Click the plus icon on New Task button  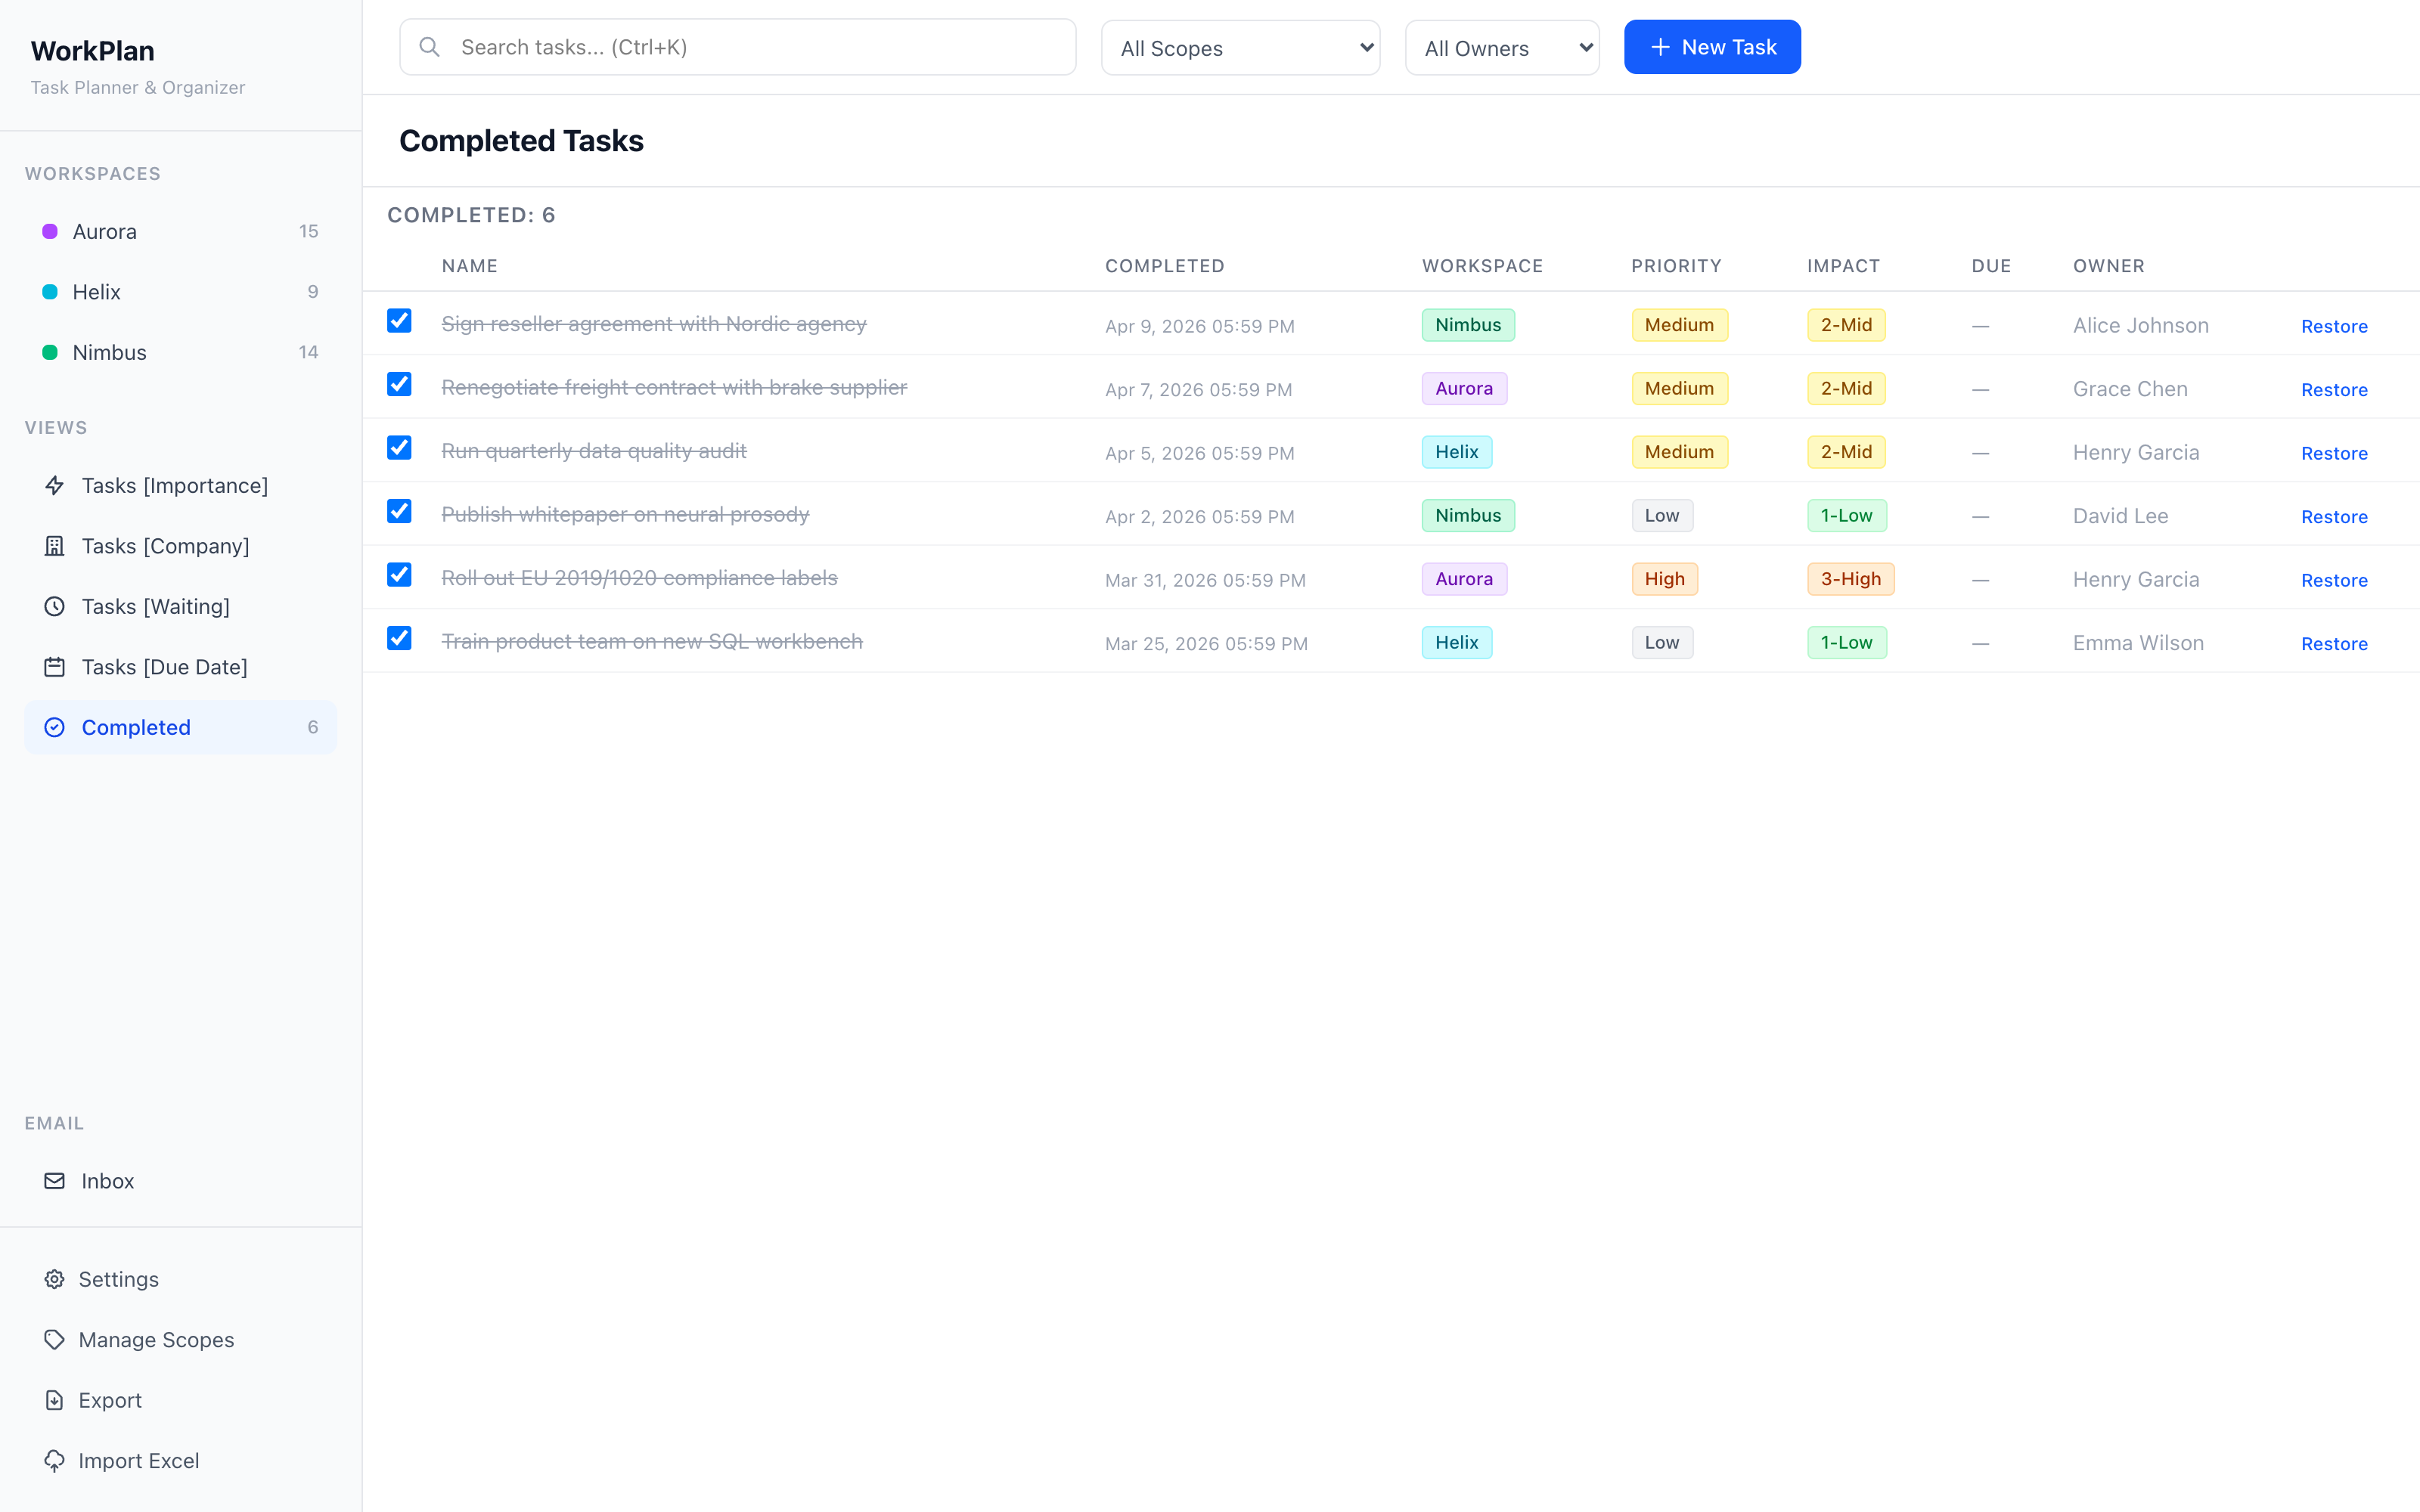click(x=1660, y=47)
